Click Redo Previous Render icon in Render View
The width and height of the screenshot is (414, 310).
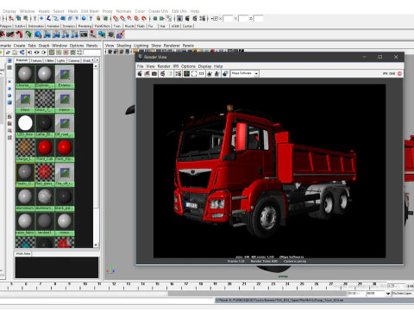click(x=140, y=74)
